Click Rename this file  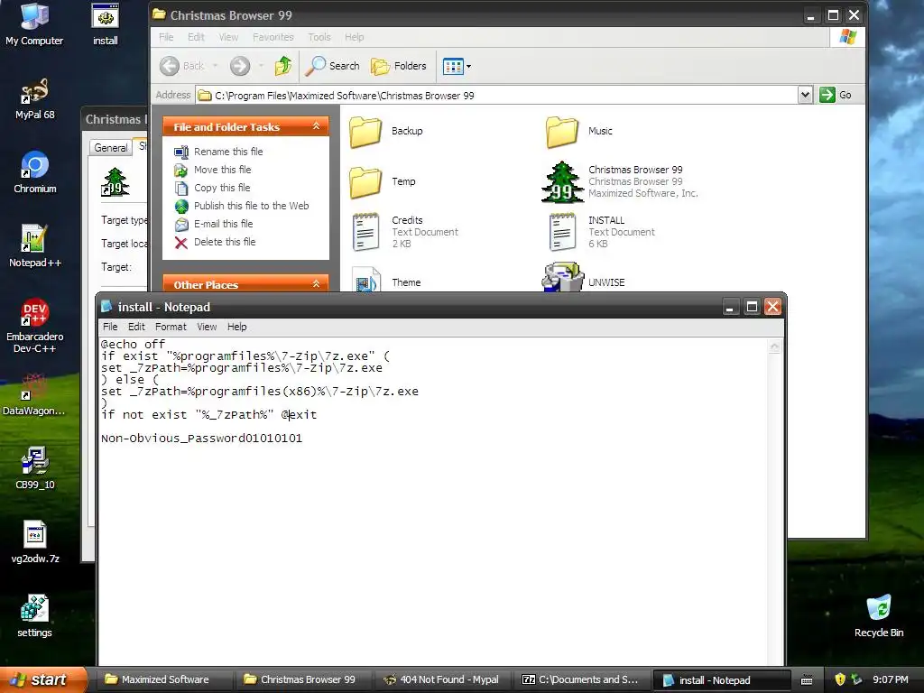pyautogui.click(x=218, y=152)
